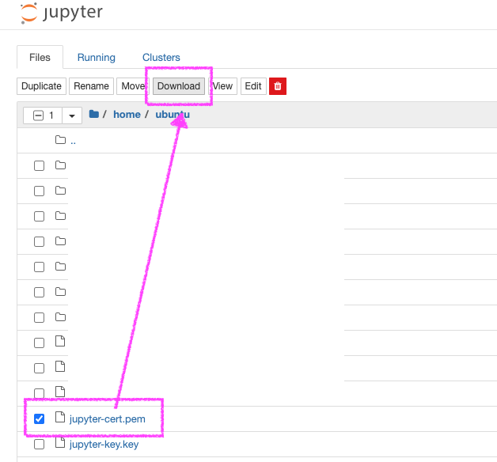Open the Clusters tab
Viewport: 497px width, 462px height.
point(161,57)
